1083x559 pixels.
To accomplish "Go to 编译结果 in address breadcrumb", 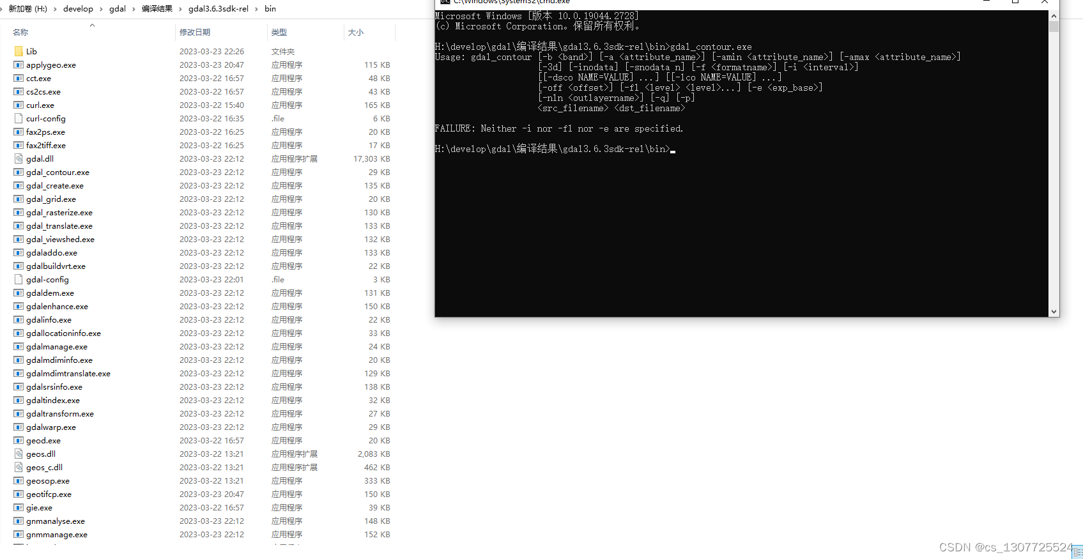I will tap(157, 9).
